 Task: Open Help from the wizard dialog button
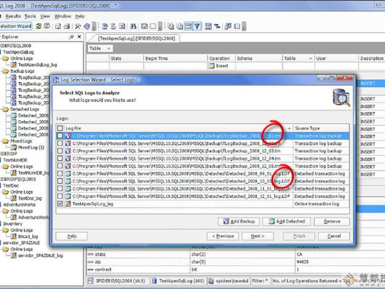point(71,236)
